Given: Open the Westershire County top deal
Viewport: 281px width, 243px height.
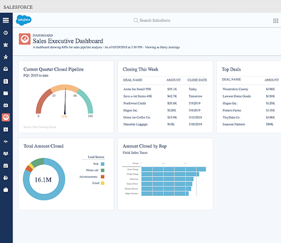Looking at the screenshot, I should [235, 89].
